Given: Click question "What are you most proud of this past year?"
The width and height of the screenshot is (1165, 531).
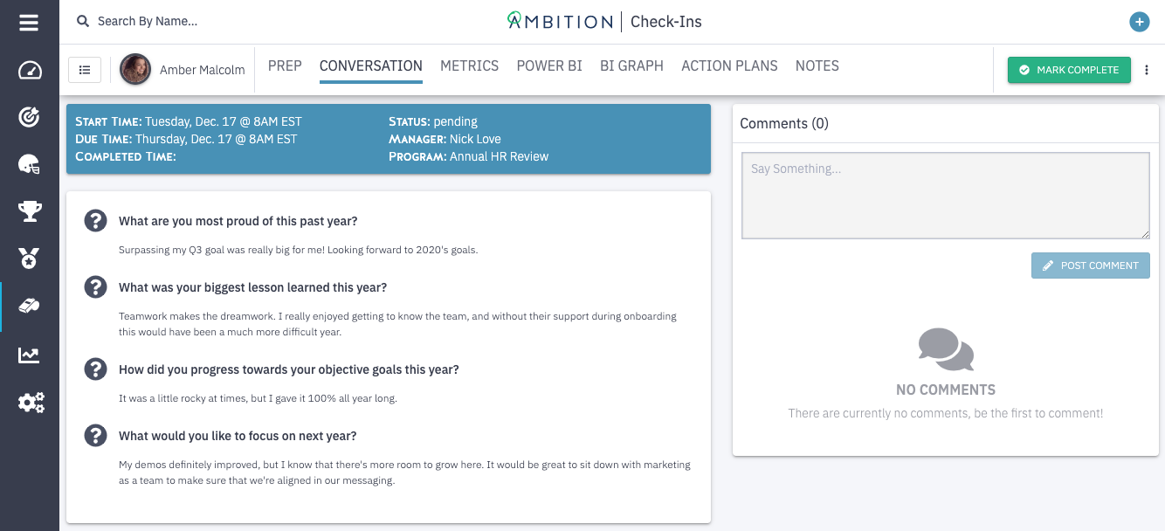Looking at the screenshot, I should coord(238,221).
